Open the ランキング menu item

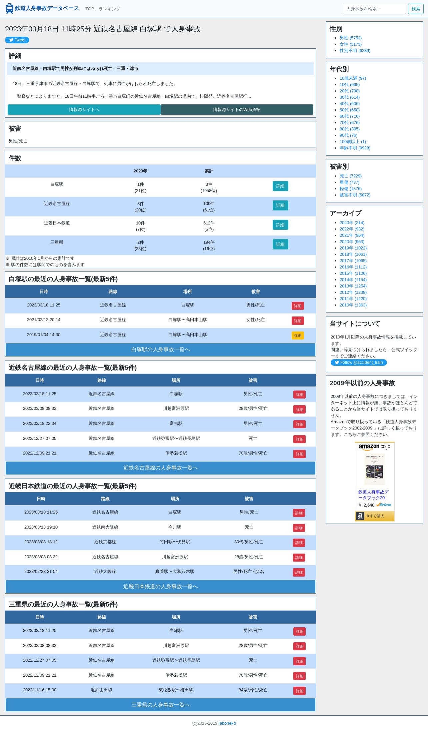point(109,9)
